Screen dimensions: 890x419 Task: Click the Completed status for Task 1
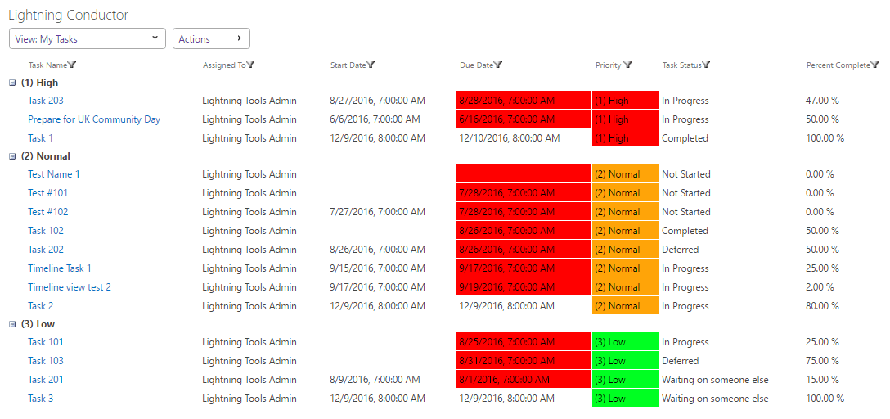(685, 138)
